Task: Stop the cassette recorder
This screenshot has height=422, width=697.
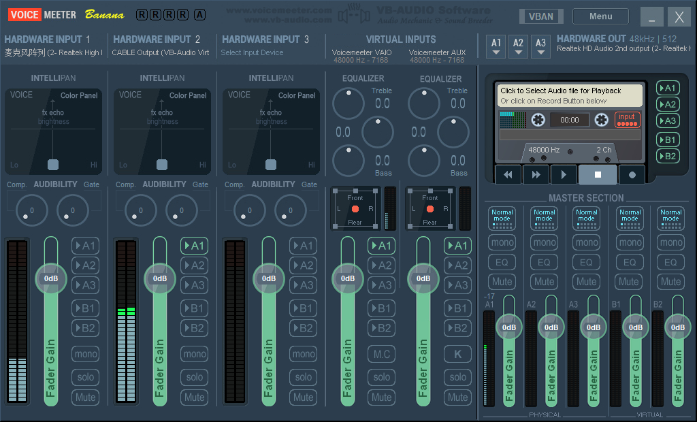Action: (598, 175)
